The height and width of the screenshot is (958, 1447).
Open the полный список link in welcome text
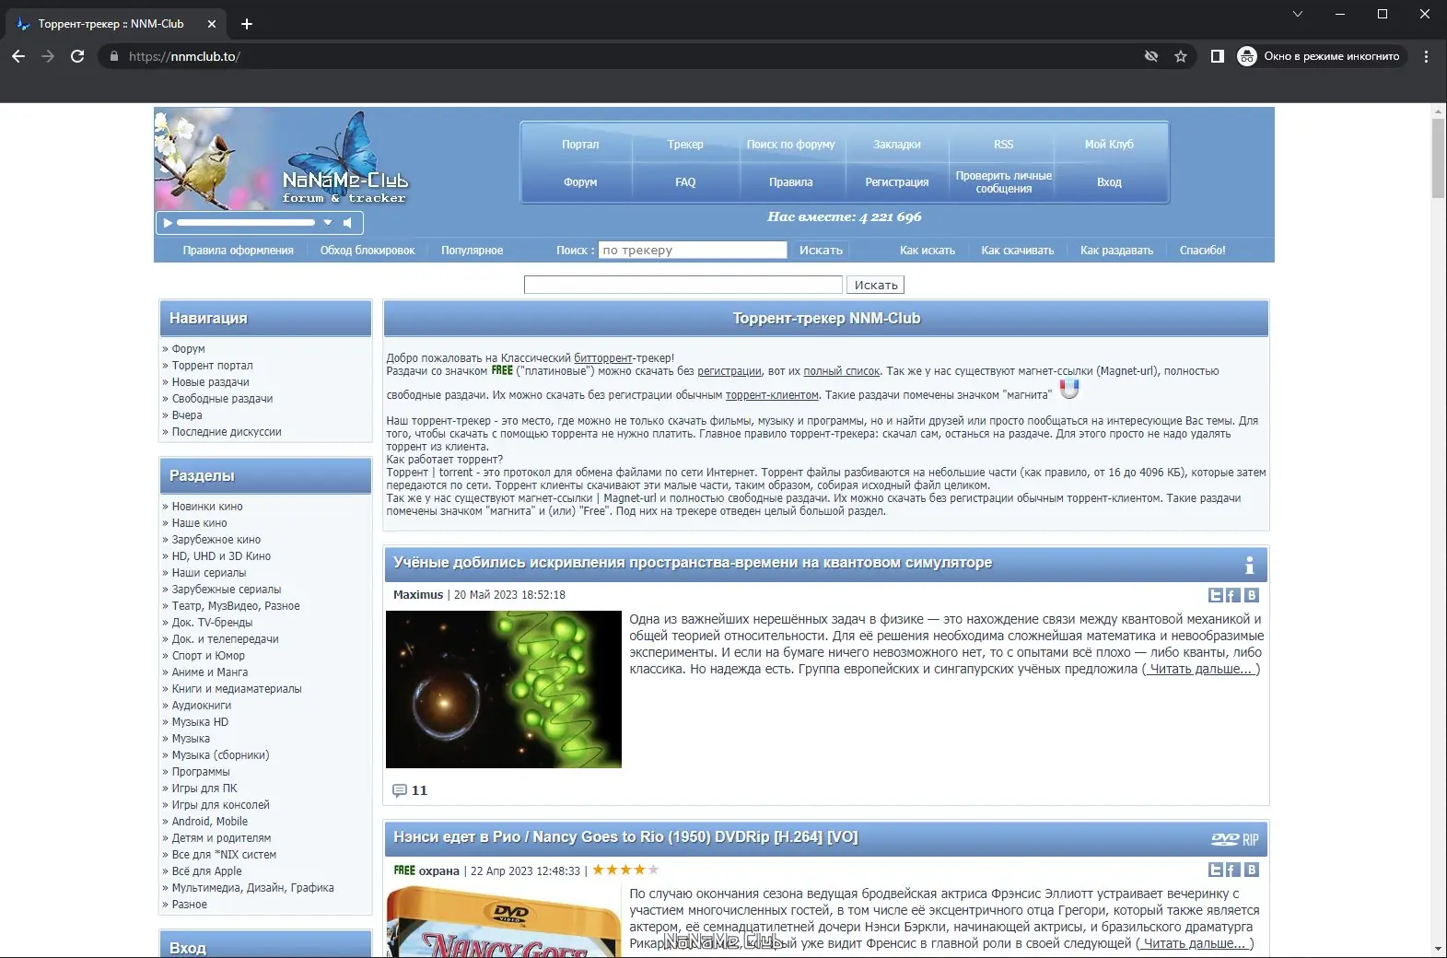pos(842,371)
